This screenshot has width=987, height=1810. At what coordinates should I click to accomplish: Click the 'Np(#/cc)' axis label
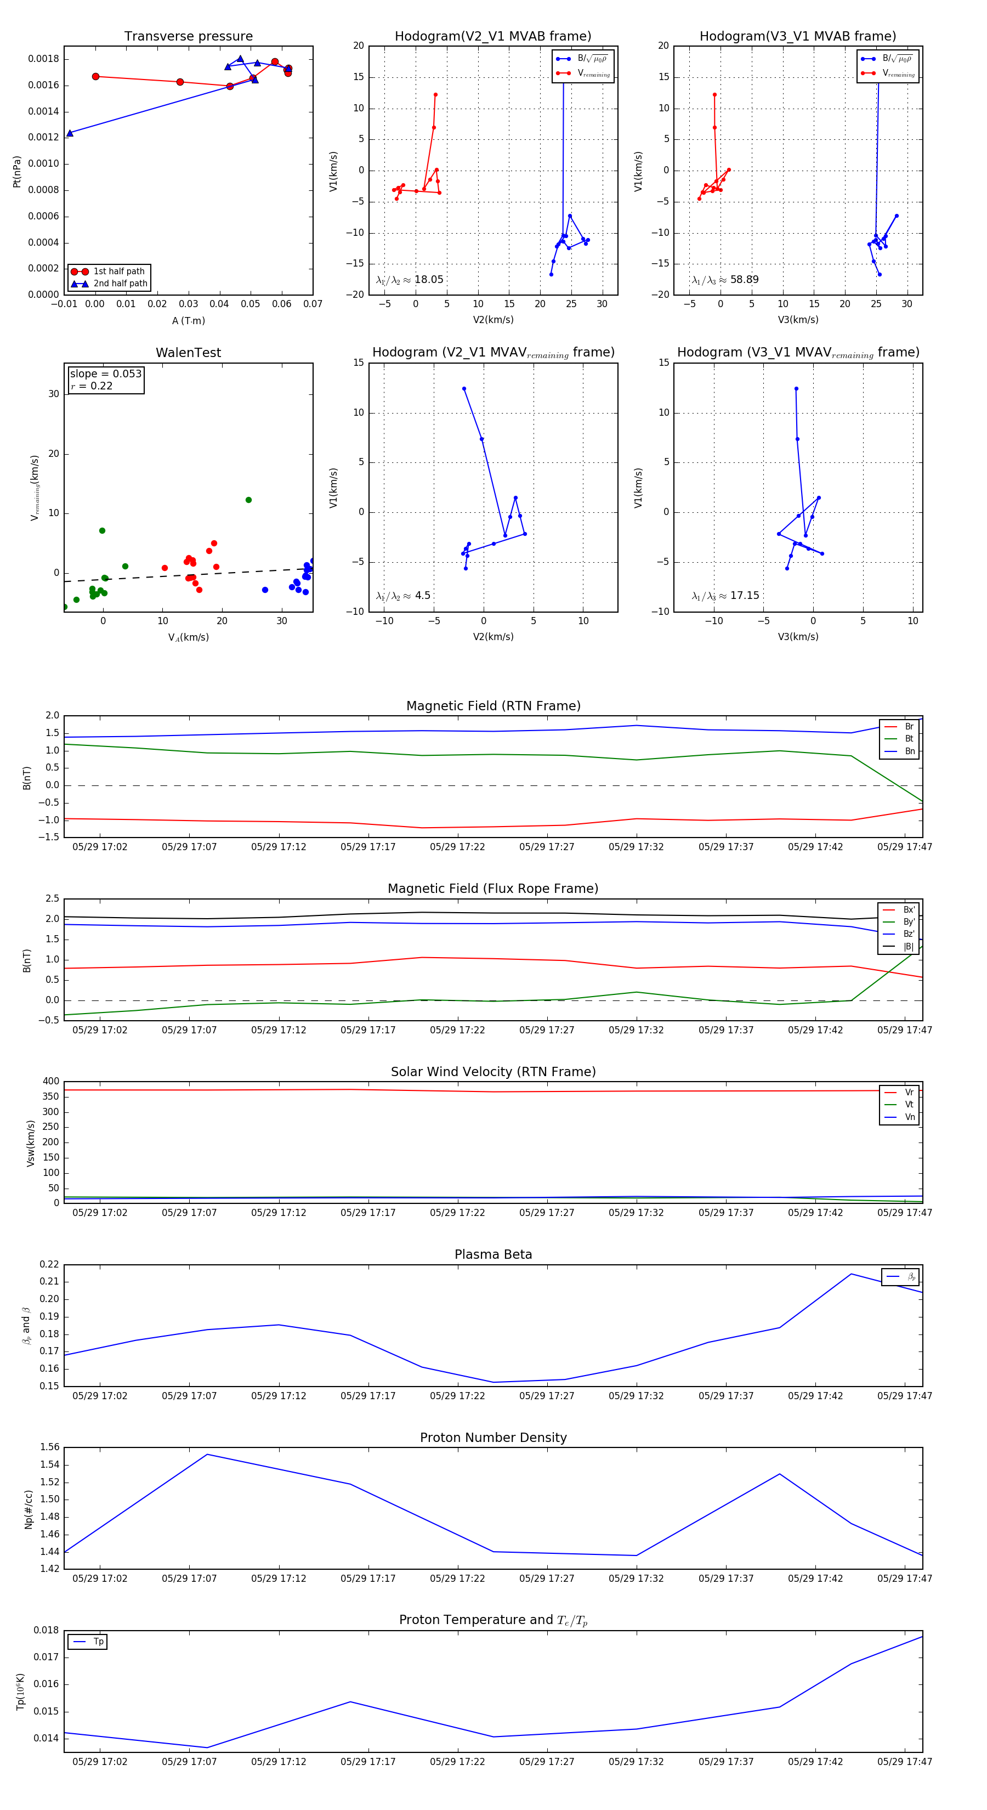(29, 1508)
